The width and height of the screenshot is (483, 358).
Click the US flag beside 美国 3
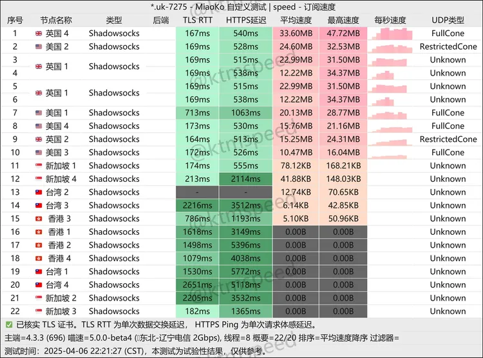point(39,152)
